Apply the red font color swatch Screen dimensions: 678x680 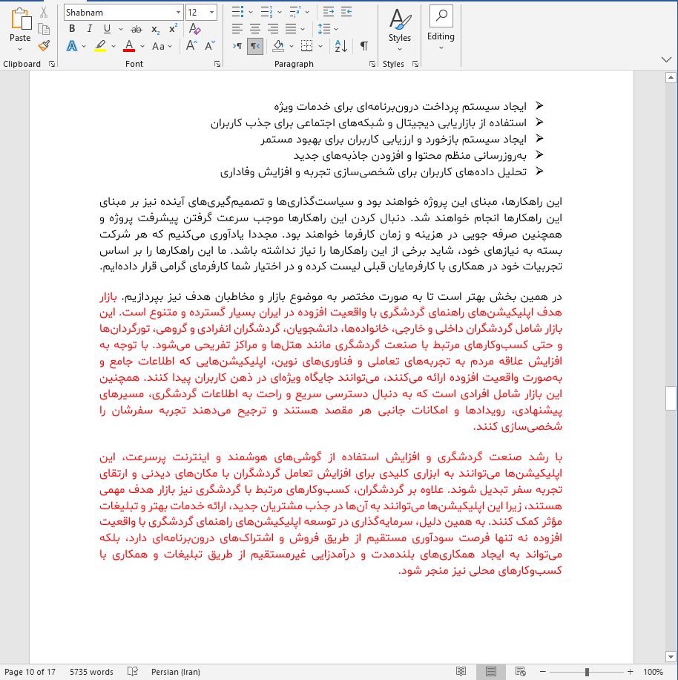(129, 46)
